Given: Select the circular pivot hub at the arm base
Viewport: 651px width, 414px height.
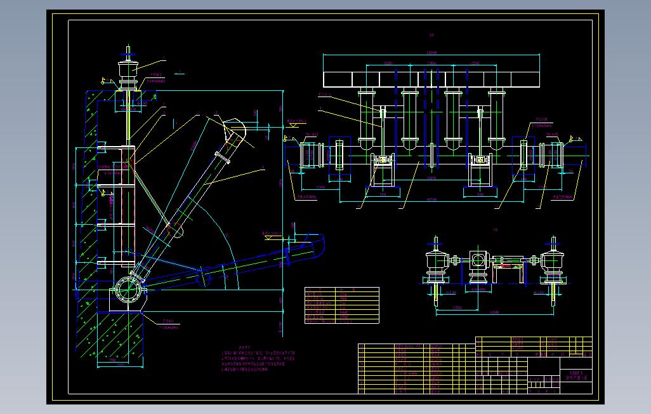Looking at the screenshot, I should [128, 289].
